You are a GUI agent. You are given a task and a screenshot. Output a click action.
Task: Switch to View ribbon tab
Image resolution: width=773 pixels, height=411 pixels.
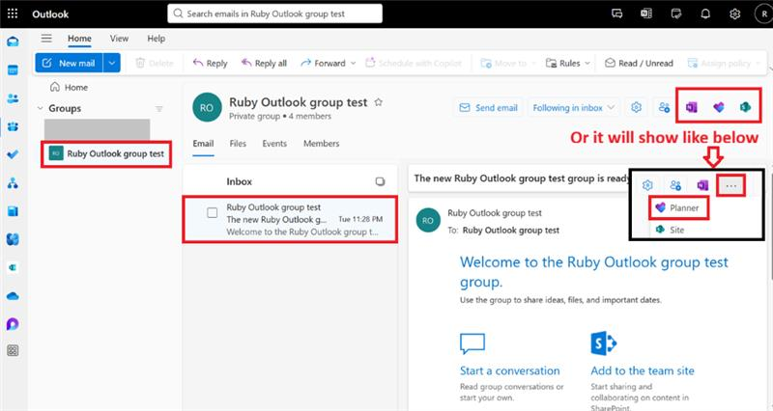point(119,39)
